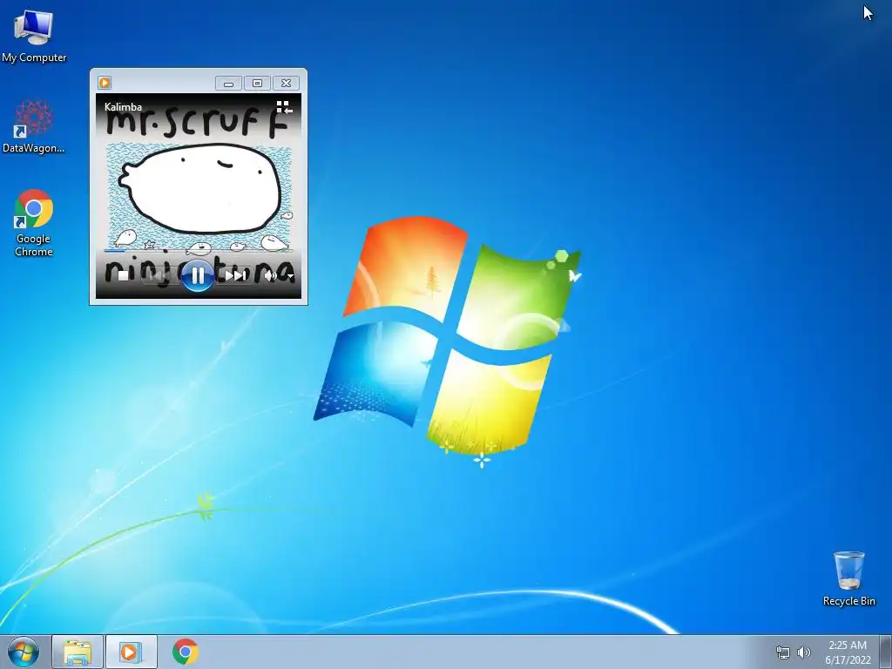This screenshot has height=669, width=892.
Task: Close the media player window
Action: tap(286, 84)
